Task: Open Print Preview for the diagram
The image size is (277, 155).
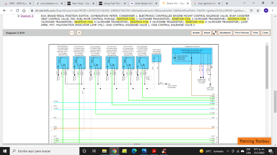Action: click(x=242, y=33)
